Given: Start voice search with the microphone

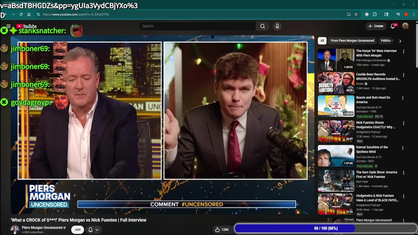Looking at the screenshot, I should (277, 26).
